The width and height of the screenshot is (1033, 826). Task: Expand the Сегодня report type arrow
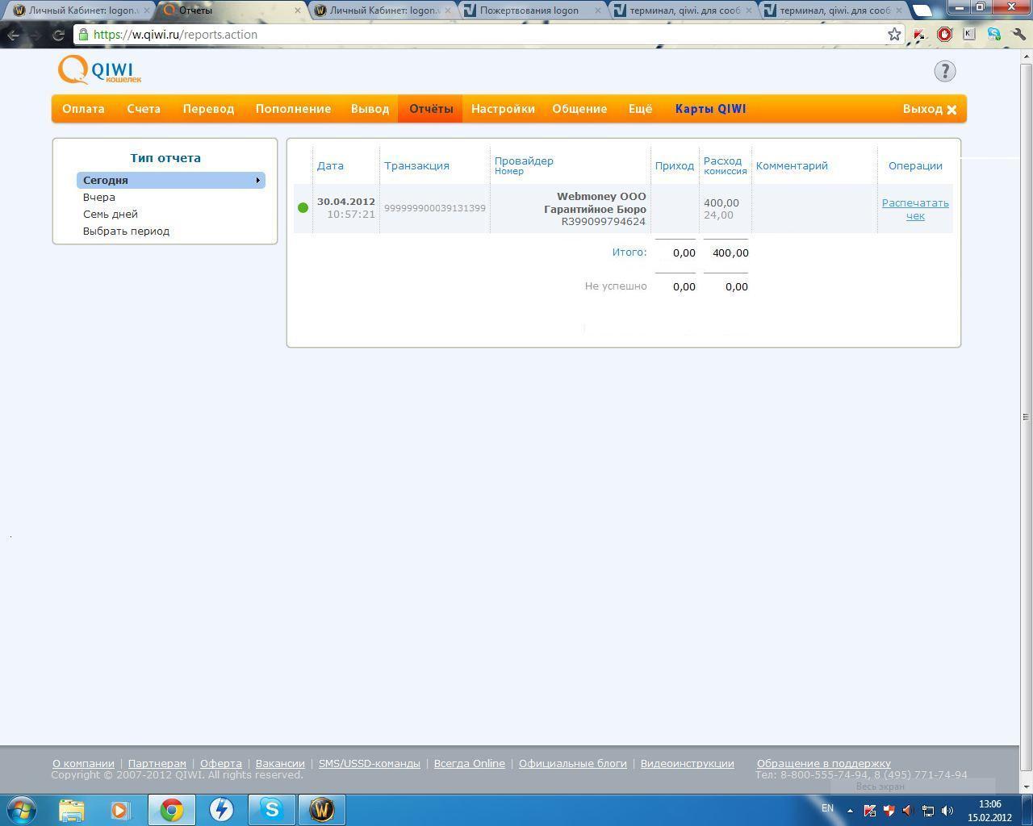click(257, 181)
